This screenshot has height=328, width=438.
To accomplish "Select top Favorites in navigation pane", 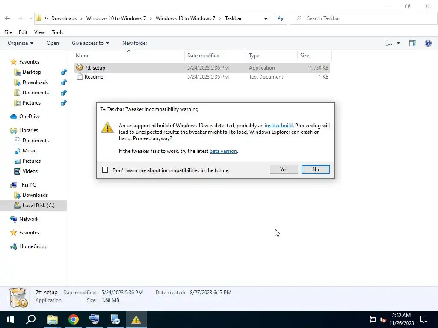I will click(x=29, y=62).
